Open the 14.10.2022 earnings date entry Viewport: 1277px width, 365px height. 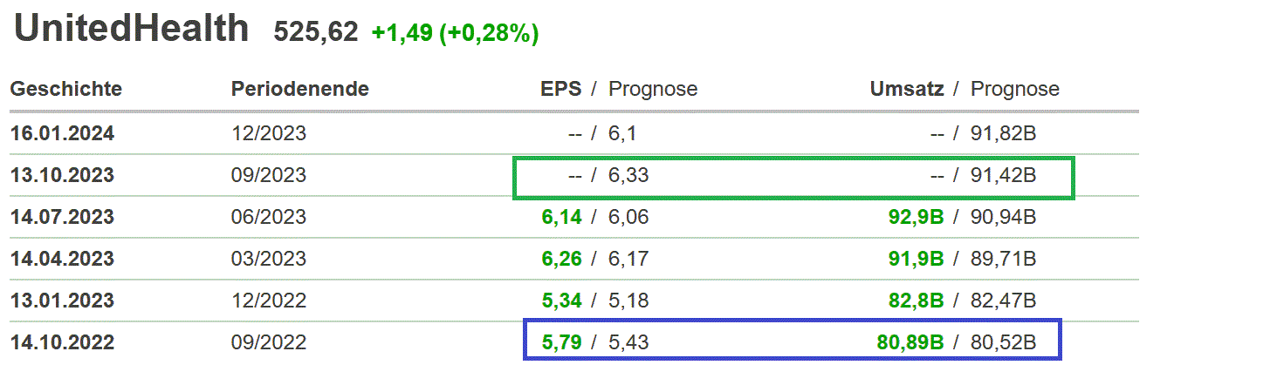click(63, 342)
